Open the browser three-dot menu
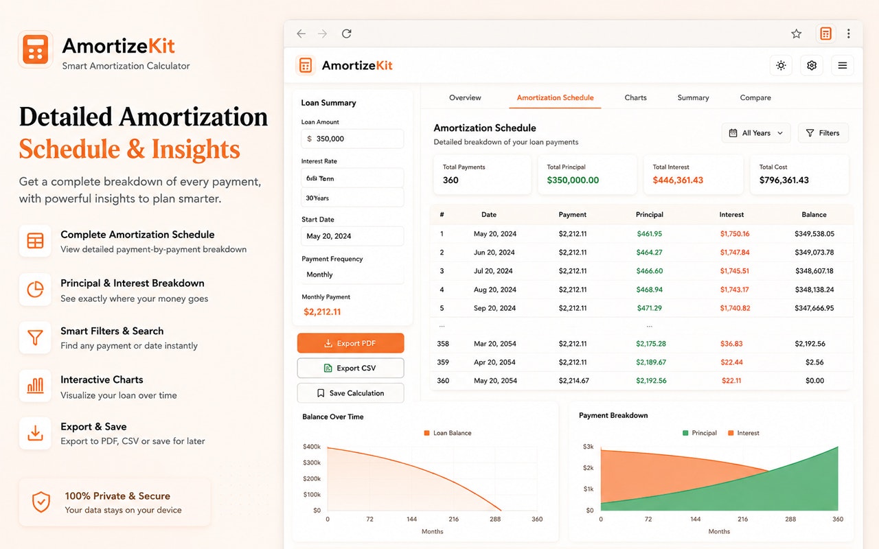The image size is (879, 549). point(849,34)
